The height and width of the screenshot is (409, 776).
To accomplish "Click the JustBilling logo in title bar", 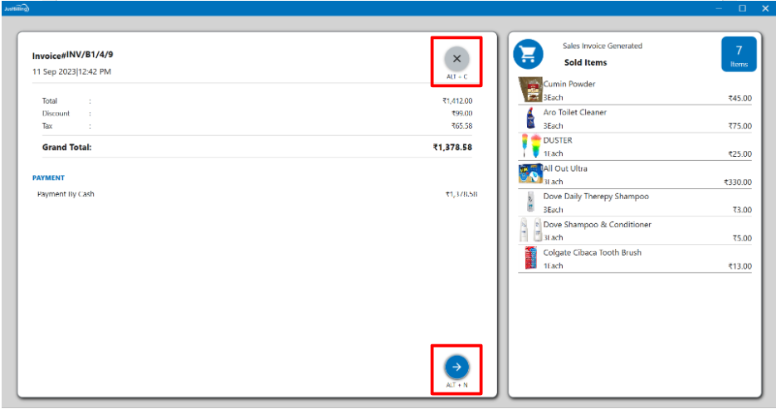I will pos(16,7).
